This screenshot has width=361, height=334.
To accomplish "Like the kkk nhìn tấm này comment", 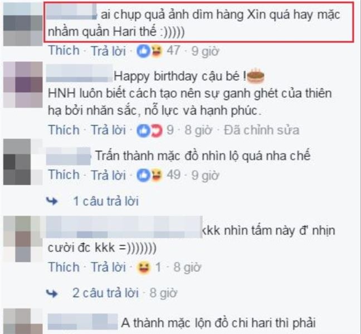I will tap(64, 267).
